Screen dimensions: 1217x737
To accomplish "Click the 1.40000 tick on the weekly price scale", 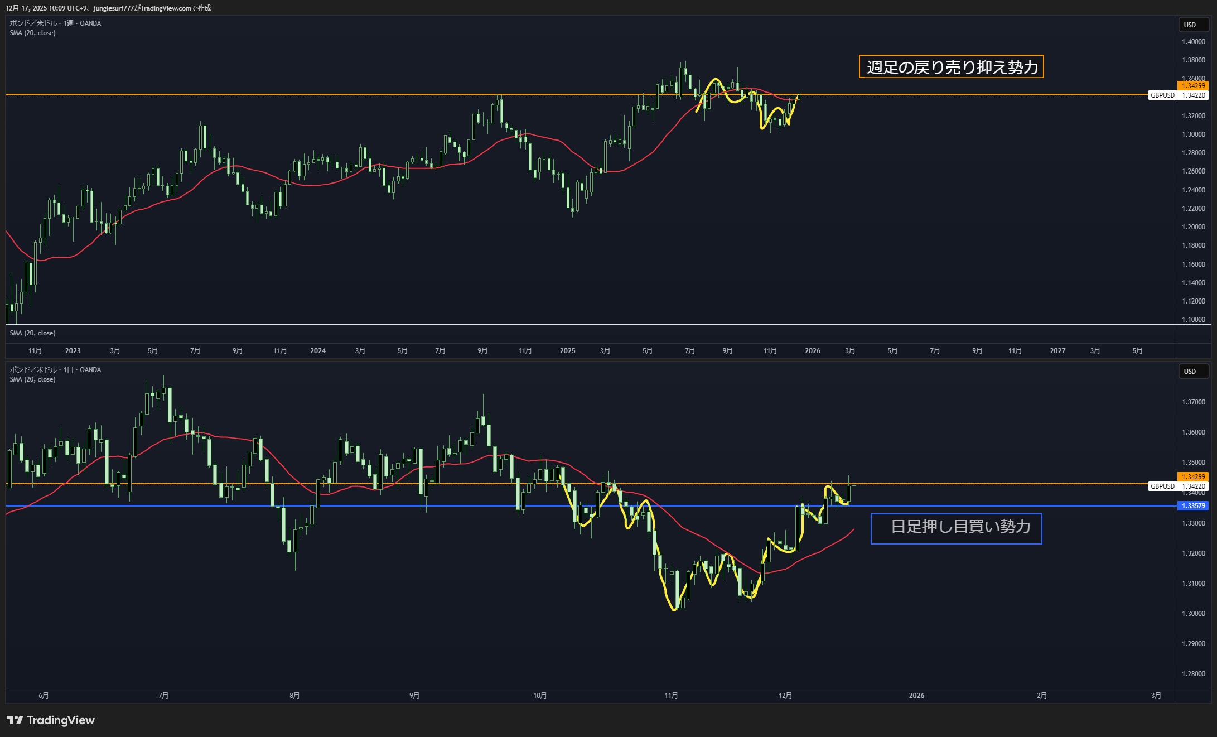I will click(1193, 42).
